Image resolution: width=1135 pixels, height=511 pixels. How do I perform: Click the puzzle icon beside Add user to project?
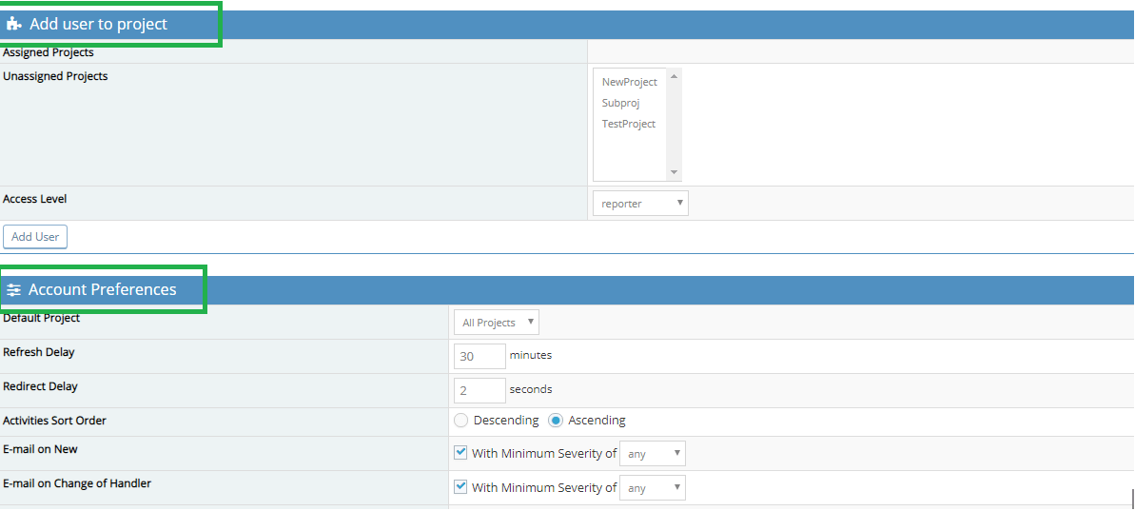13,24
